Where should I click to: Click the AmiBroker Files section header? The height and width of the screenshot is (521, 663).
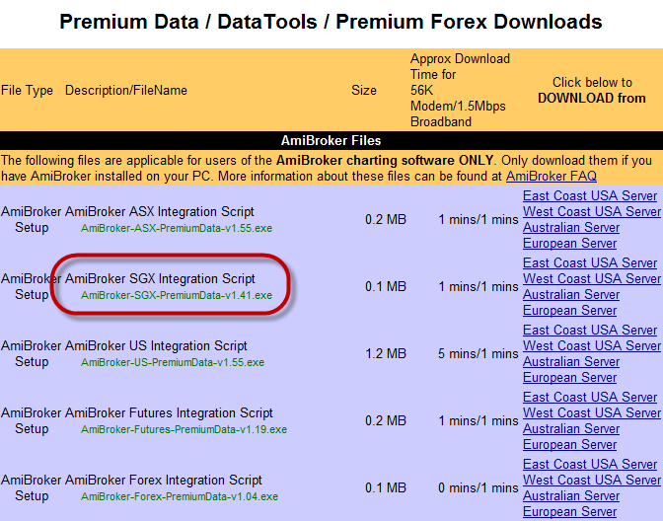[331, 140]
